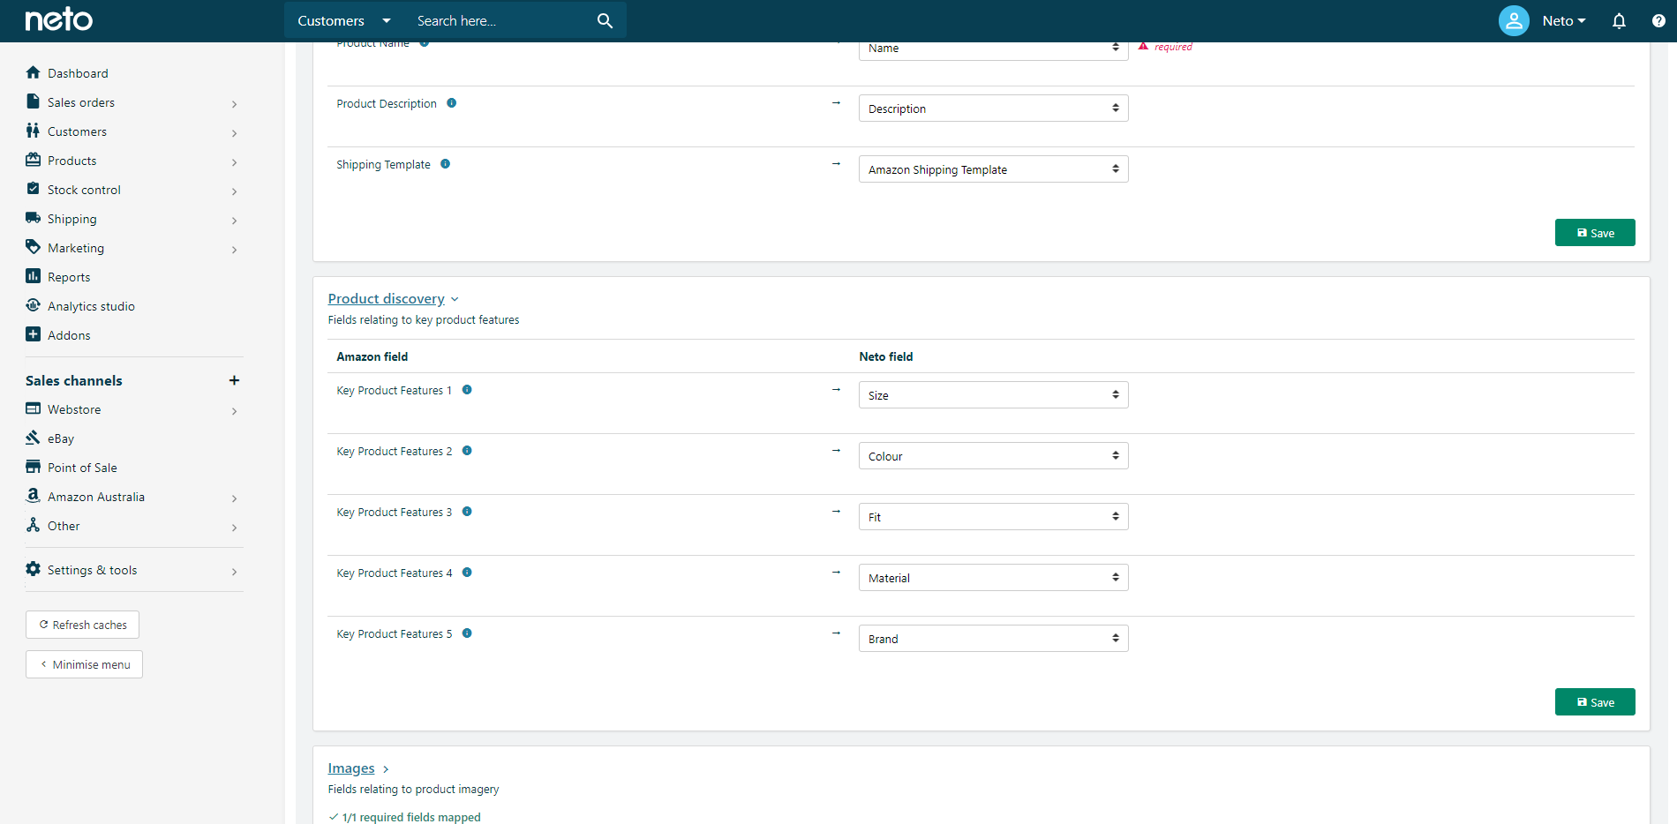1677x824 pixels.
Task: Open the Material dropdown for Features 4
Action: click(x=993, y=578)
